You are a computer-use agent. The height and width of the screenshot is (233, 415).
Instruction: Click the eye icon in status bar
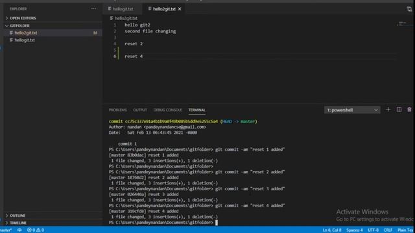pos(19,230)
